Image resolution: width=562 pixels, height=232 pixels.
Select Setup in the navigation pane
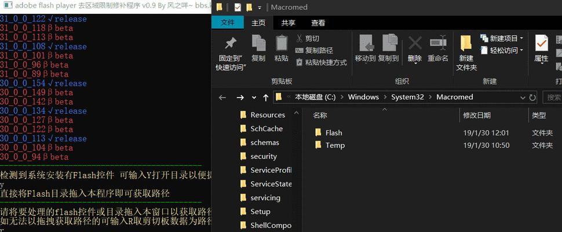(x=256, y=212)
